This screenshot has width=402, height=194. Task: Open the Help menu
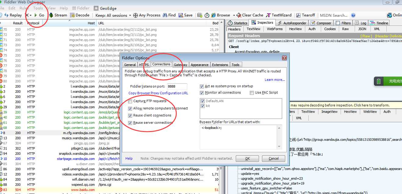[64, 8]
